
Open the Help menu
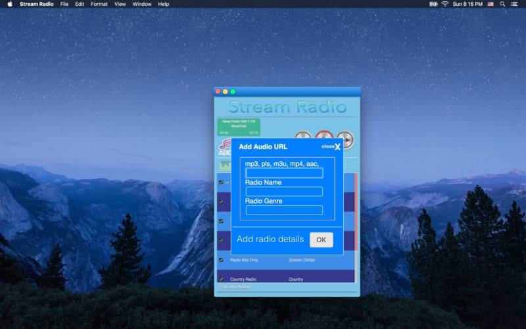coord(163,4)
